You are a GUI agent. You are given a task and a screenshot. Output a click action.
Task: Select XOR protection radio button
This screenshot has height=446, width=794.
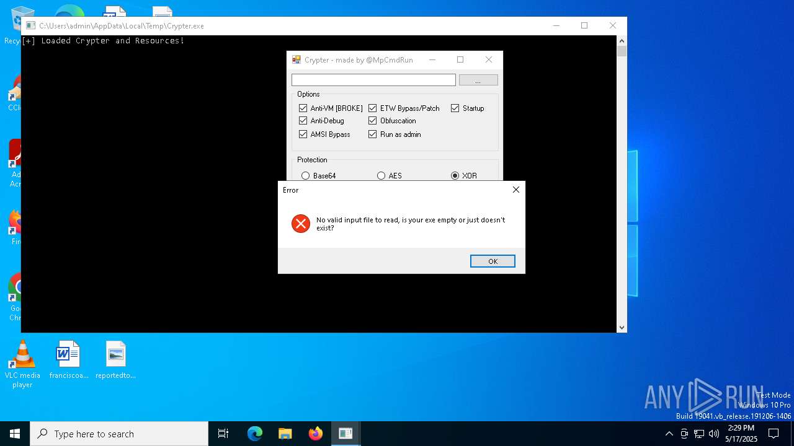coord(455,176)
